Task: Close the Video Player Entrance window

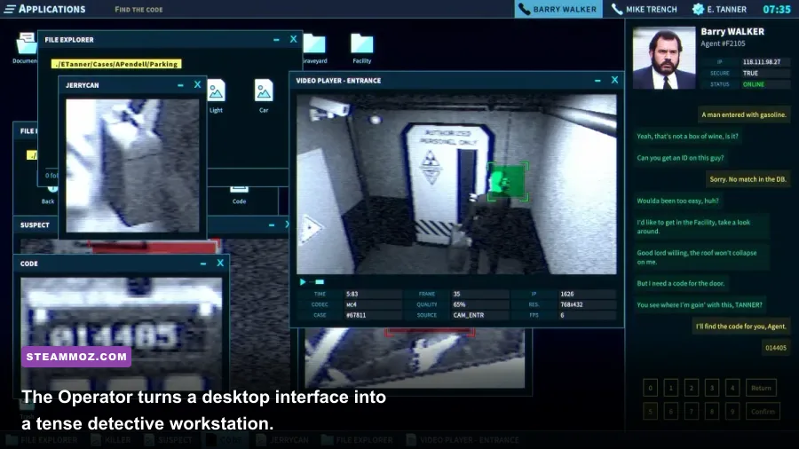Action: tap(614, 80)
